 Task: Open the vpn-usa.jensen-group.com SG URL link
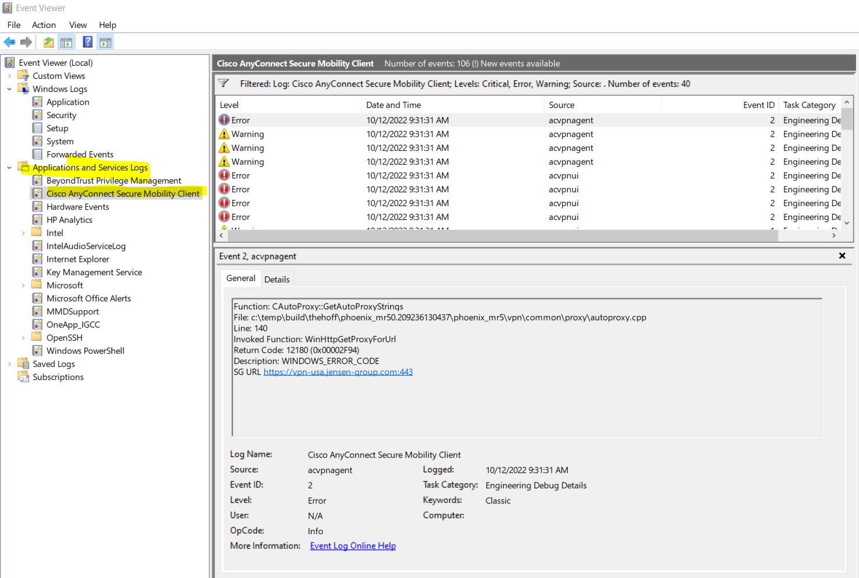(338, 372)
